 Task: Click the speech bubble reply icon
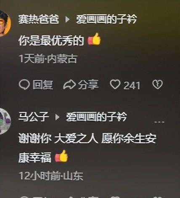click(x=24, y=85)
